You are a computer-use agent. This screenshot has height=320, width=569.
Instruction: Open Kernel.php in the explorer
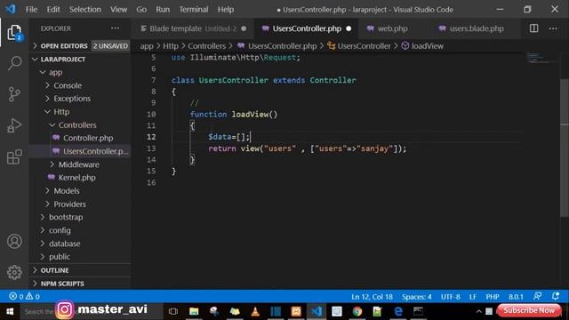(x=77, y=178)
